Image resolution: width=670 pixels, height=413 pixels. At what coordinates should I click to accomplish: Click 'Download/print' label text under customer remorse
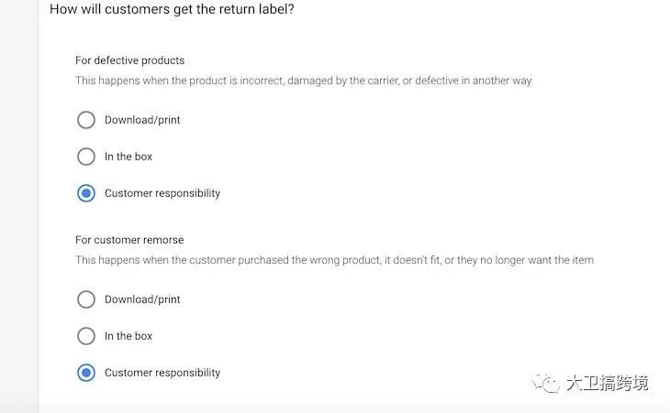coord(142,299)
